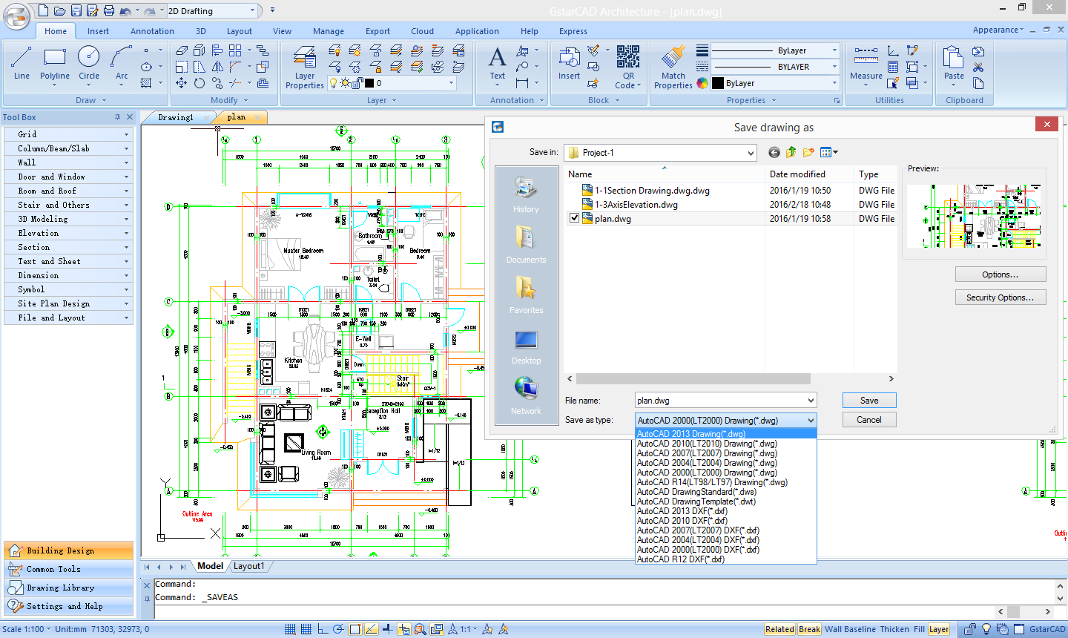Image resolution: width=1068 pixels, height=638 pixels.
Task: Expand the Door and Window category
Action: 68,177
